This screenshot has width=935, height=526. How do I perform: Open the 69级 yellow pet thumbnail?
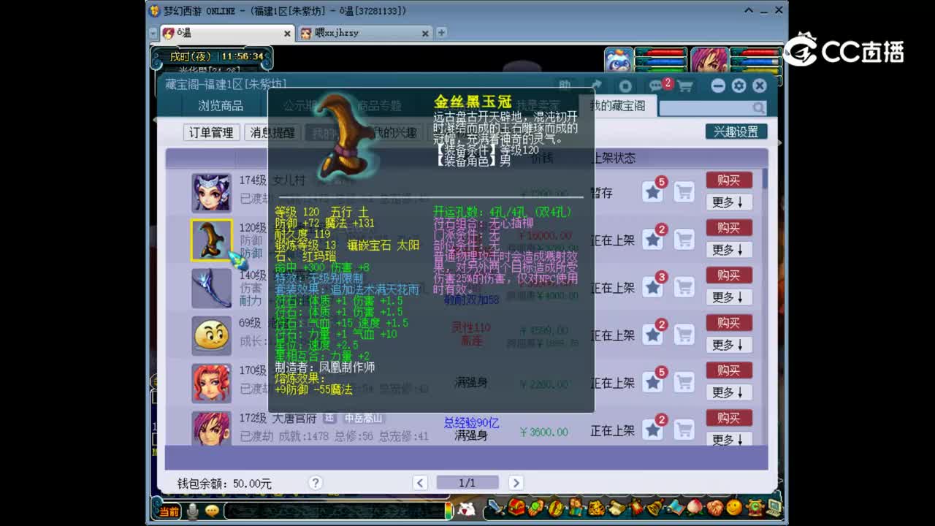(x=211, y=335)
